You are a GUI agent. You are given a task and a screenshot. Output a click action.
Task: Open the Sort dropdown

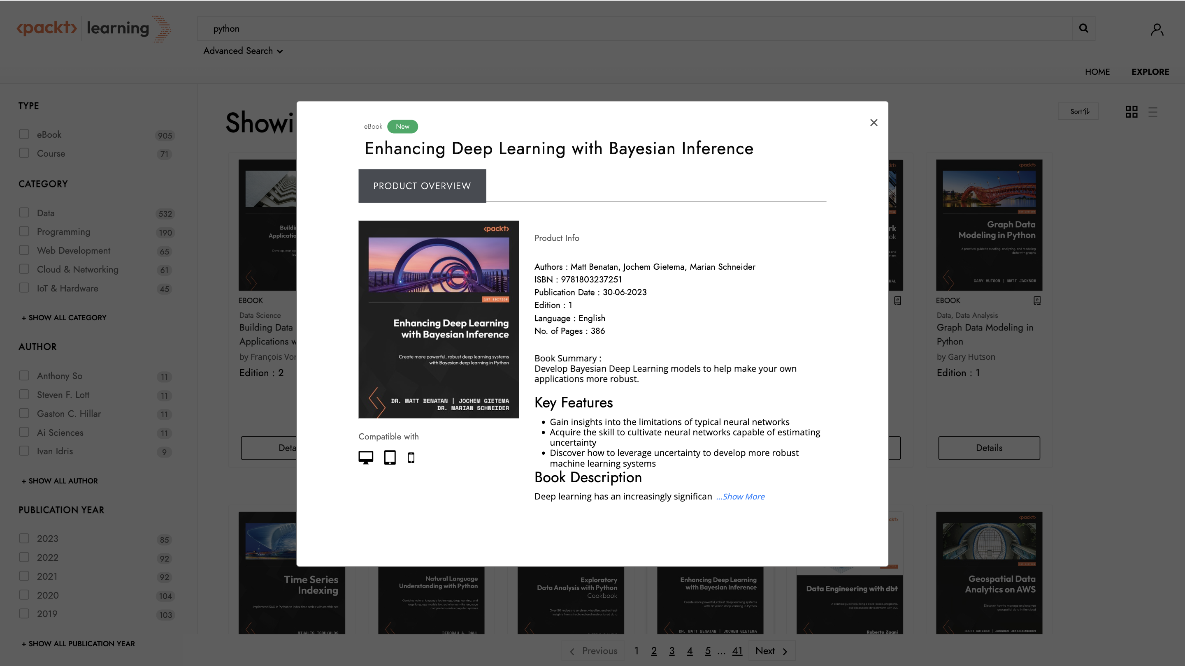point(1078,111)
